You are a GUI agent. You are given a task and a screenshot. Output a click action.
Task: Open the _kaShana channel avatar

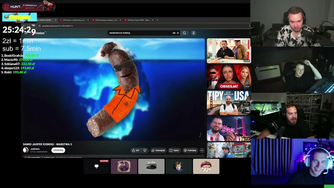point(26,150)
